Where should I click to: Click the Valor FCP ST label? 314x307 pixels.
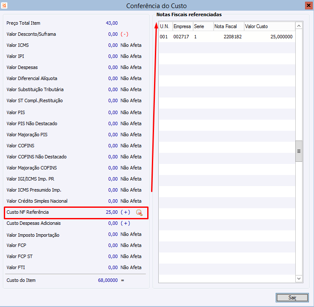click(20, 256)
